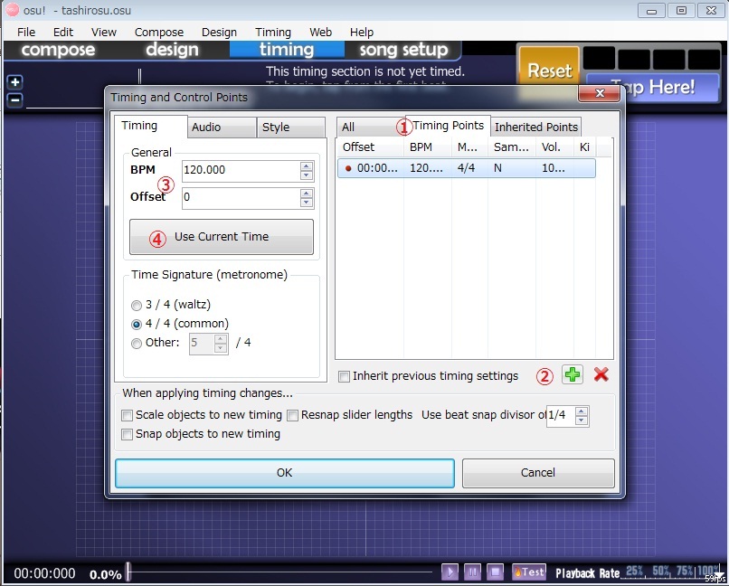729x586 pixels.
Task: Check Snap objects to new timing
Action: pos(127,434)
